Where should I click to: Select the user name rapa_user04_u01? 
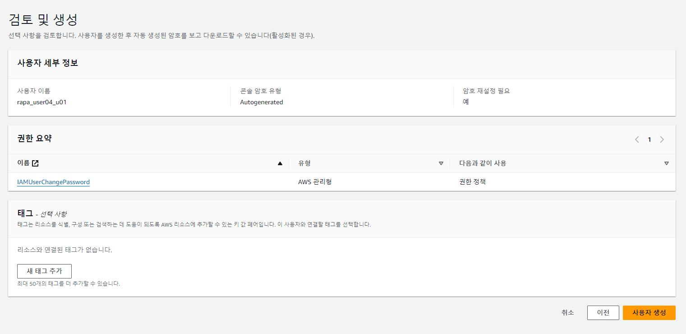pyautogui.click(x=42, y=102)
